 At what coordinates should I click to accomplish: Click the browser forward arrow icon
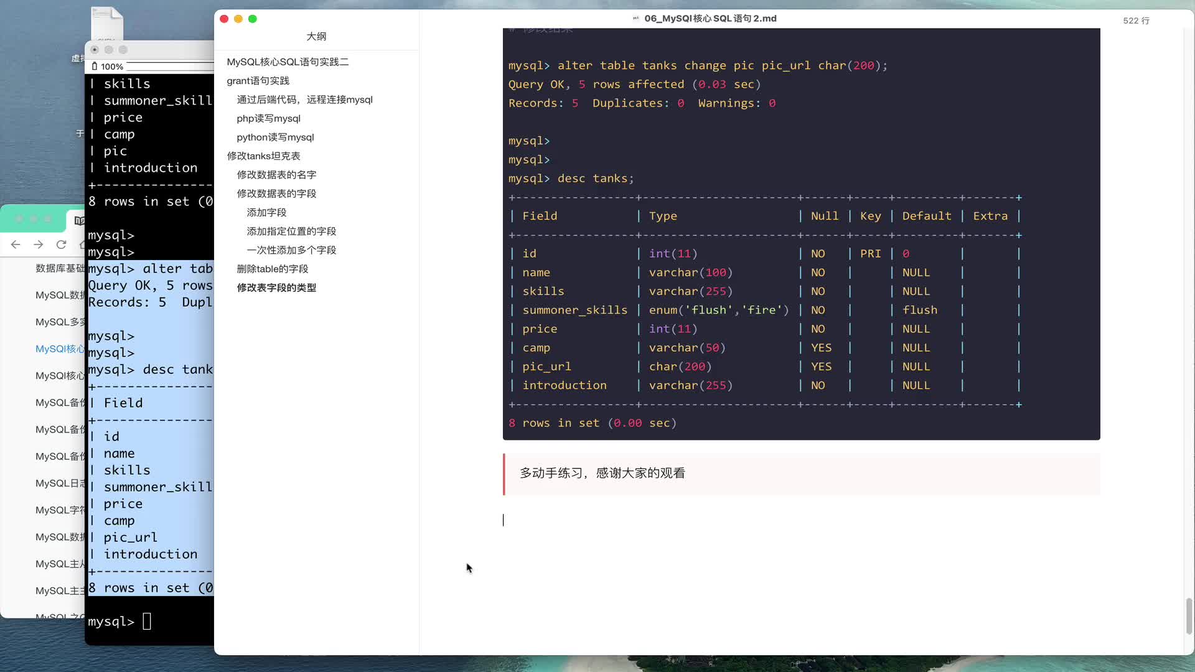[39, 245]
